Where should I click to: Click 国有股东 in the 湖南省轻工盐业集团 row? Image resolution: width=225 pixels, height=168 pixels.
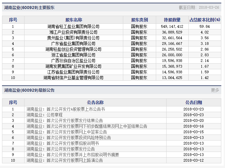[x=139, y=26]
